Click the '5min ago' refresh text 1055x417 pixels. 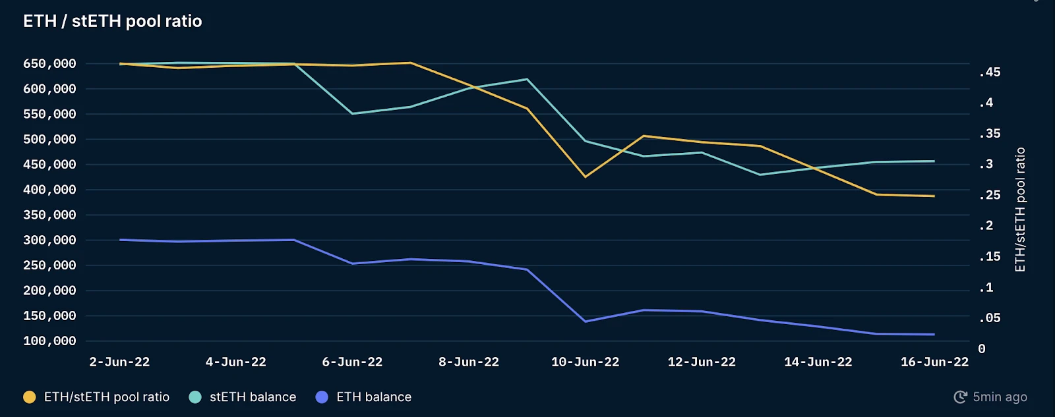pos(1000,397)
